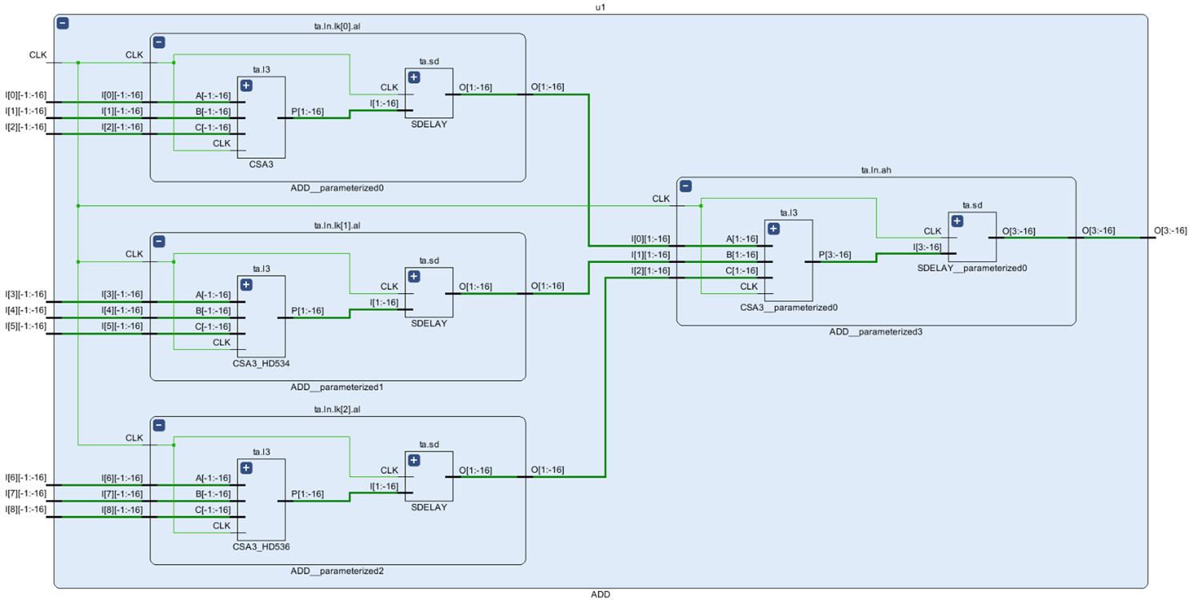The width and height of the screenshot is (1193, 600).
Task: Collapse the ta.ln.lk[2].al hierarchy block
Action: tap(159, 426)
